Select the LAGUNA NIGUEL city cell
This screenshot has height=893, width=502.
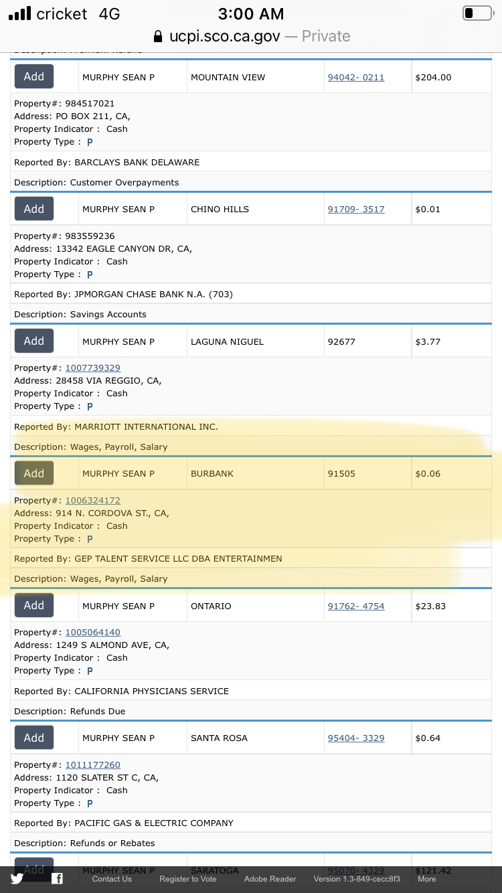255,341
